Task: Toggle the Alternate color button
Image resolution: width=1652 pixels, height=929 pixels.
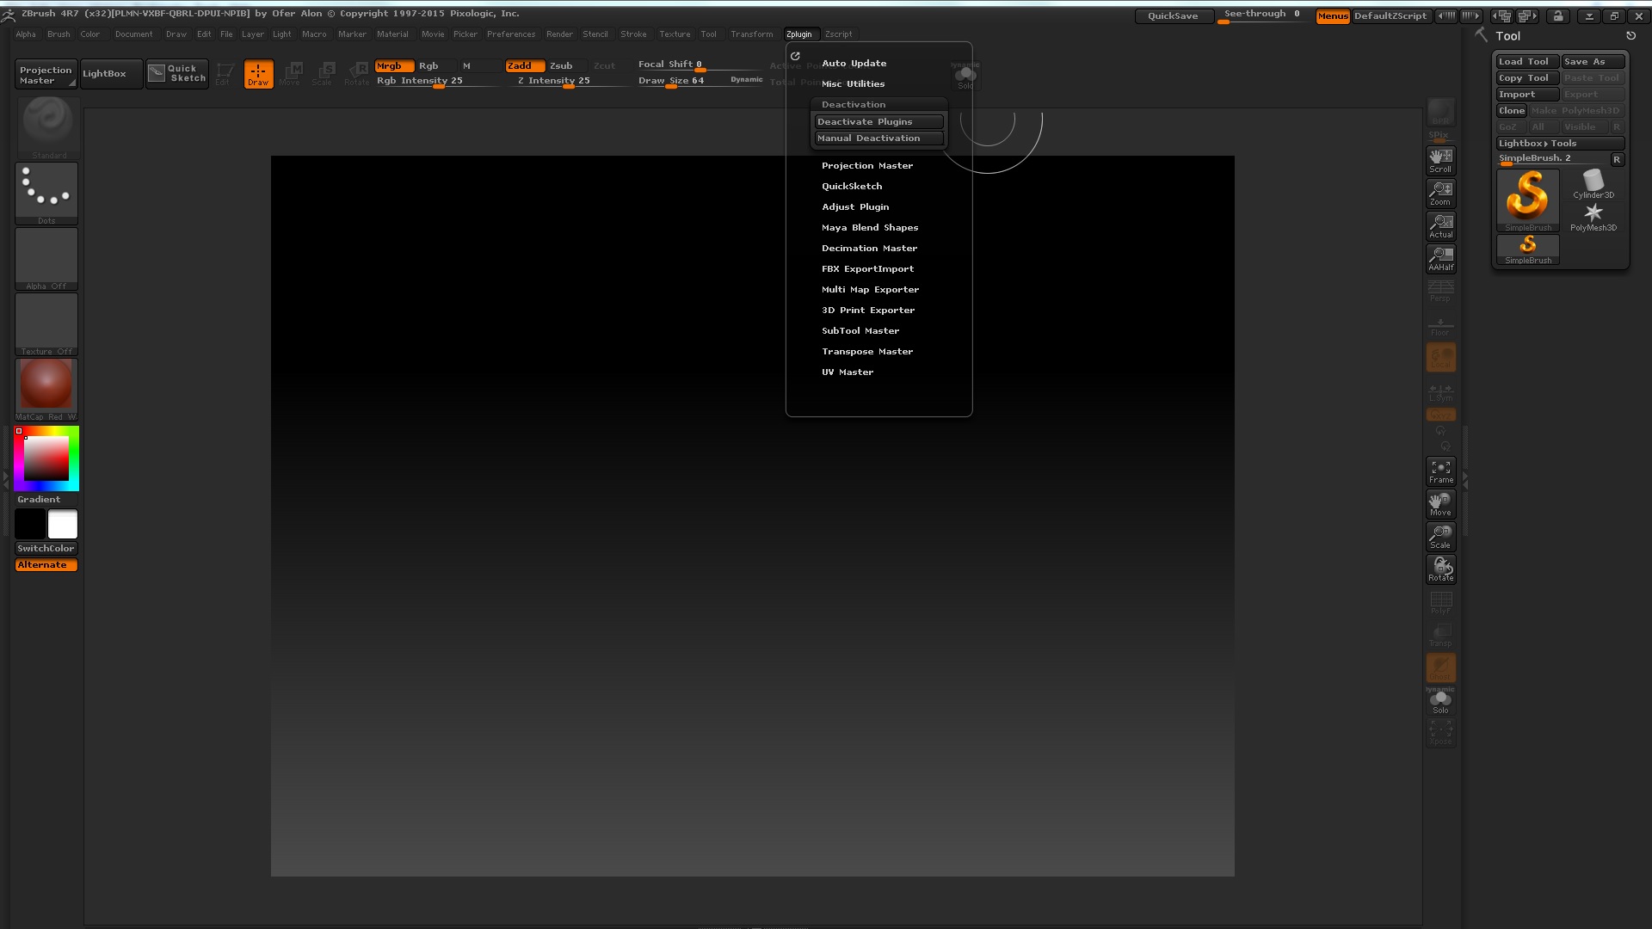Action: point(46,565)
